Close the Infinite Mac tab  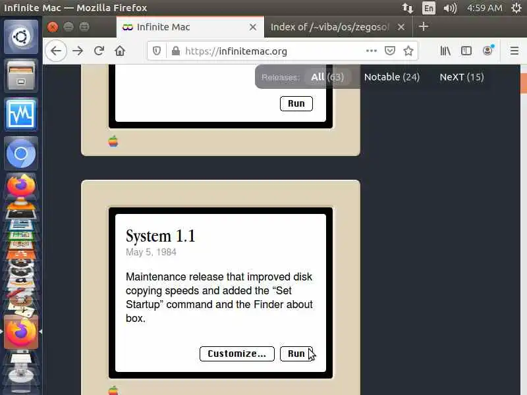pos(253,27)
